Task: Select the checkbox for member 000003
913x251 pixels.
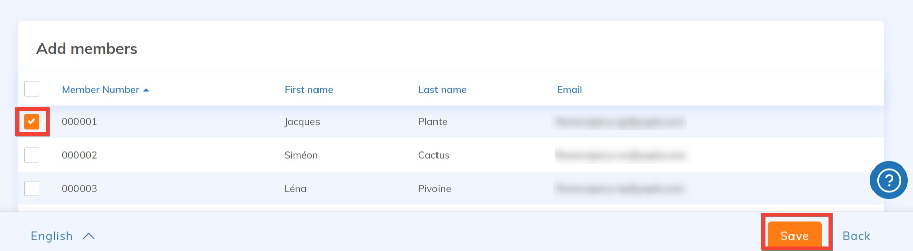Action: 32,188
